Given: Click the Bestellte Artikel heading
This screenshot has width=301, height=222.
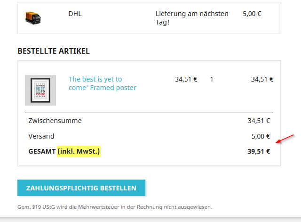Looking at the screenshot, I should tap(54, 51).
